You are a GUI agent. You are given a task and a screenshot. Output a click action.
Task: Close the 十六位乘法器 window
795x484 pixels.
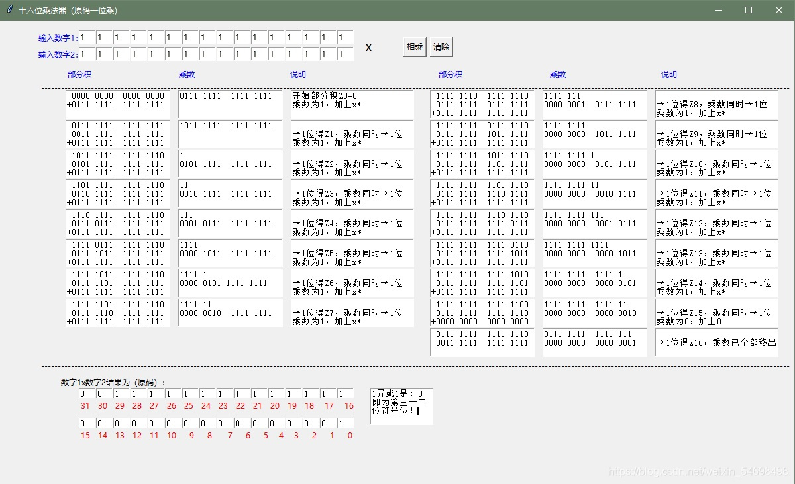click(779, 10)
